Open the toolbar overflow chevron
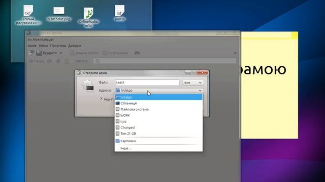This screenshot has width=325, height=182. [235, 53]
